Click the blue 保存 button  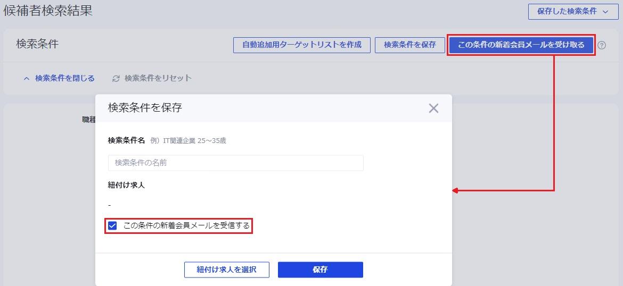[320, 270]
